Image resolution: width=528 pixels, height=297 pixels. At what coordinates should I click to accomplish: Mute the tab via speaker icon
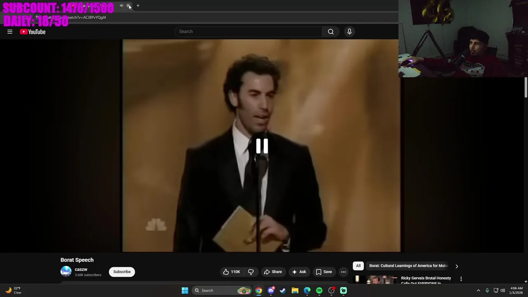[121, 6]
